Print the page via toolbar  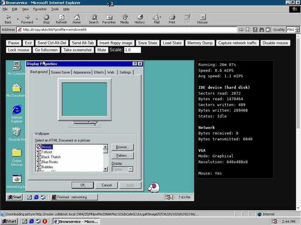[x=172, y=19]
